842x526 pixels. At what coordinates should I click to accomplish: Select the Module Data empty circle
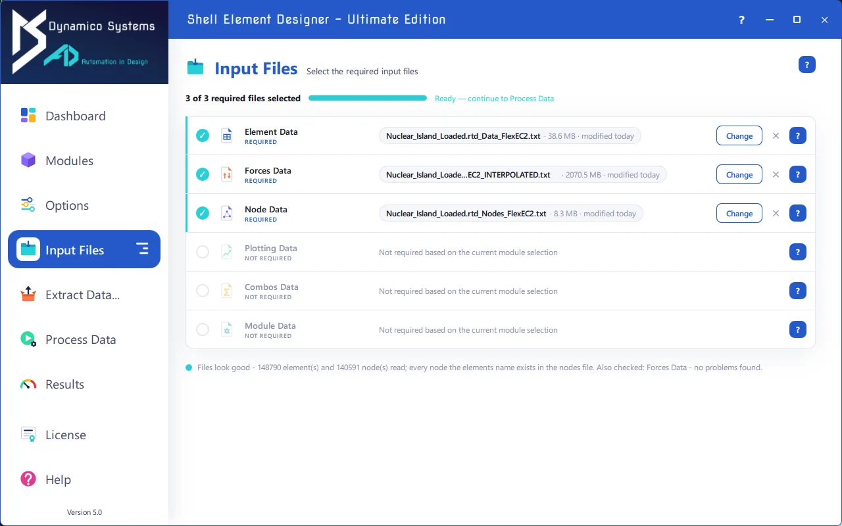click(203, 330)
